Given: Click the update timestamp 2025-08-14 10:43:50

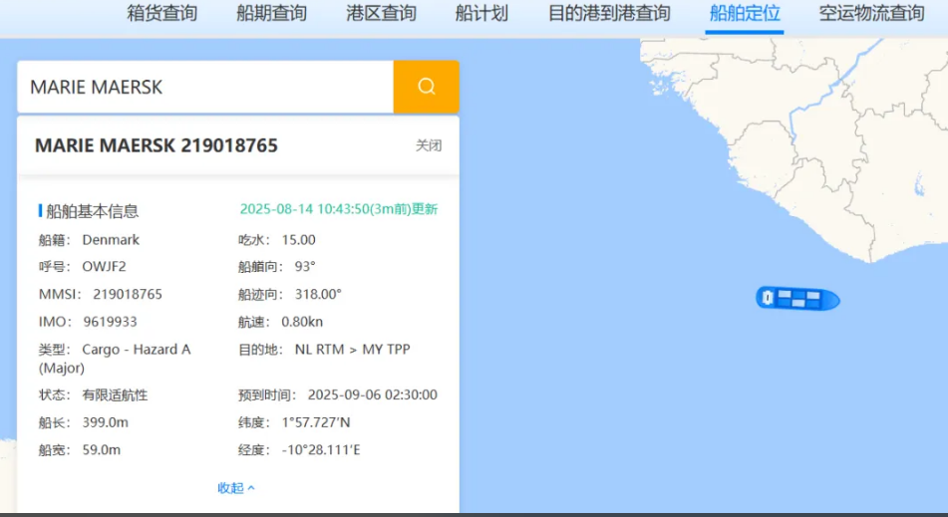Looking at the screenshot, I should click(339, 209).
